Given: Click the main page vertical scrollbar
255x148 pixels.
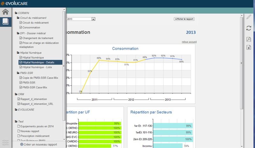Looking at the screenshot, I should coord(241,64).
